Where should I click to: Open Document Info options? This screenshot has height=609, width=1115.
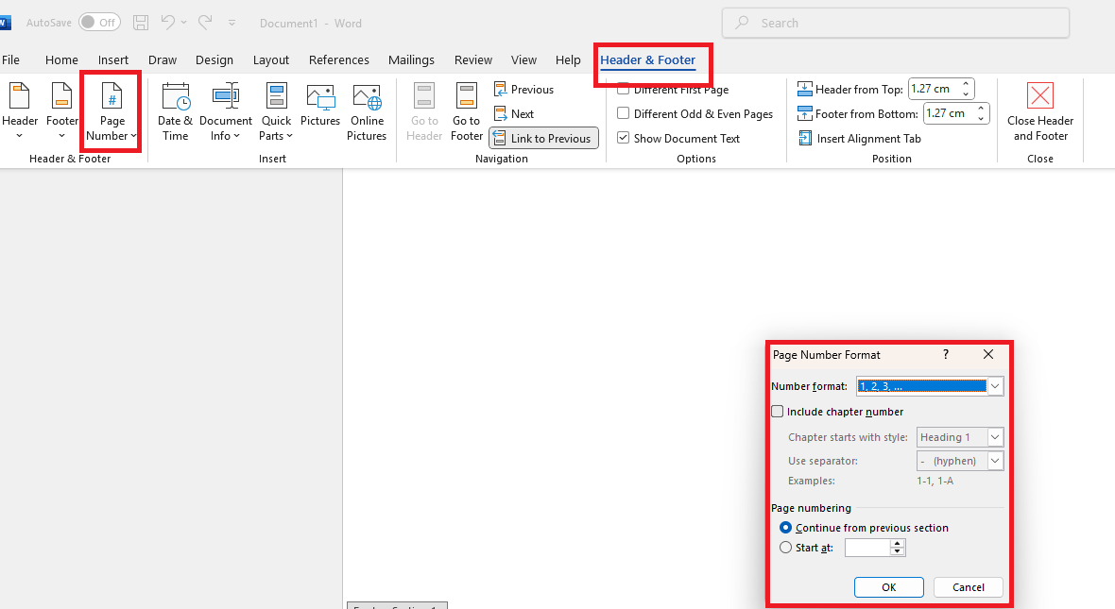coord(225,111)
